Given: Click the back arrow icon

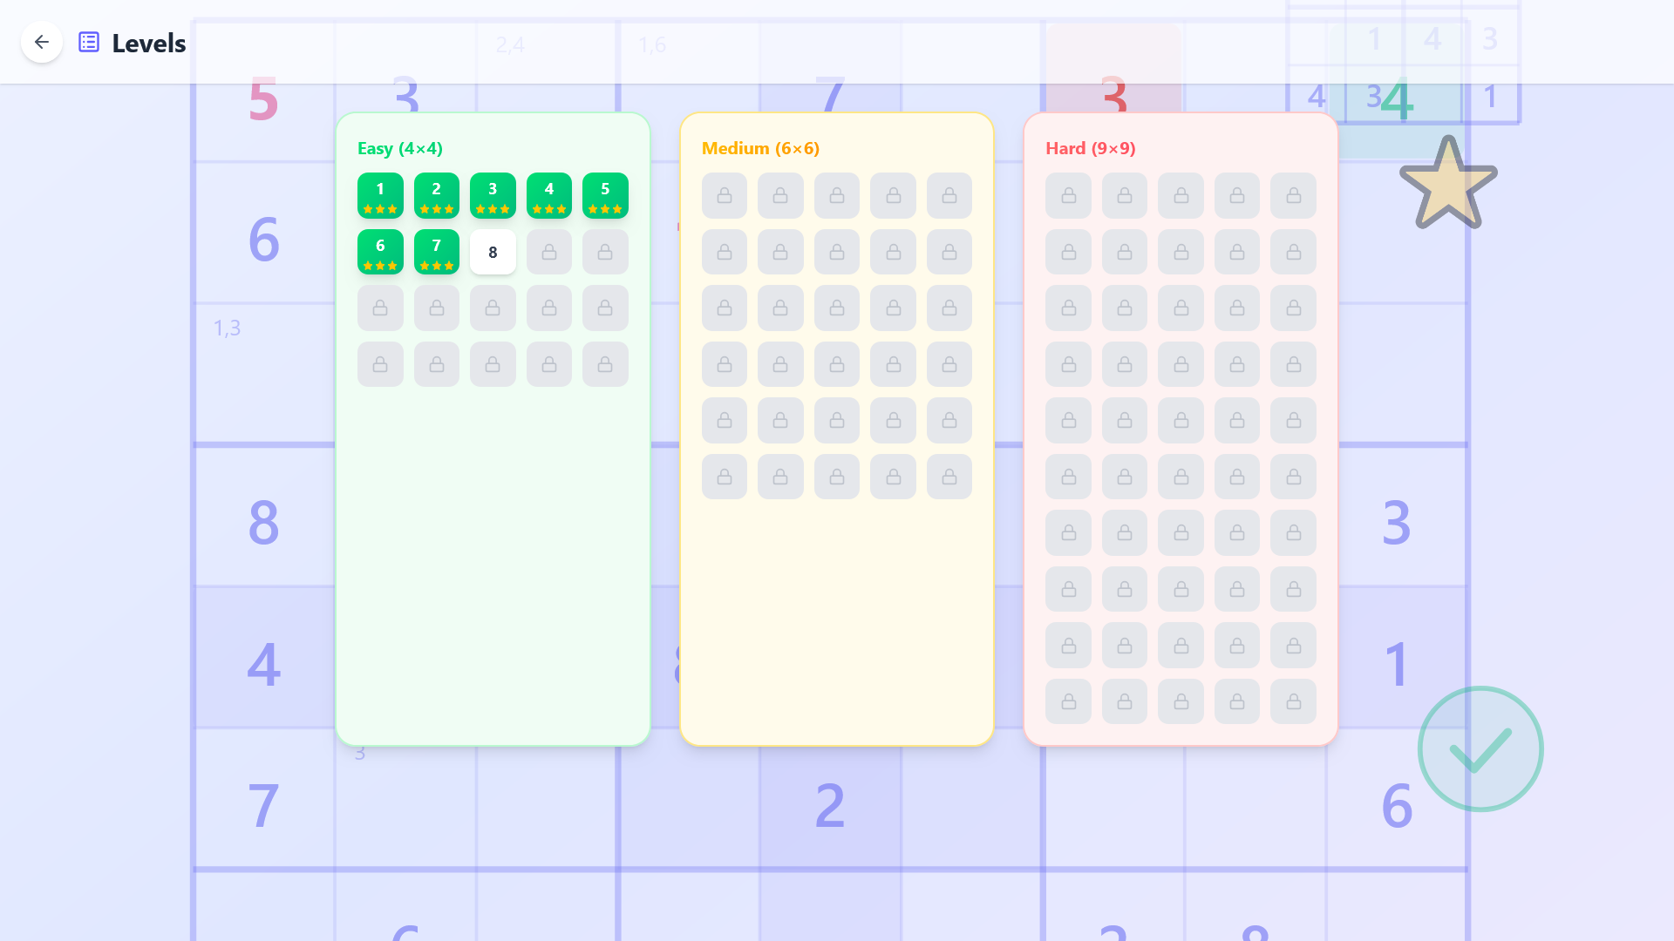Looking at the screenshot, I should pyautogui.click(x=41, y=42).
